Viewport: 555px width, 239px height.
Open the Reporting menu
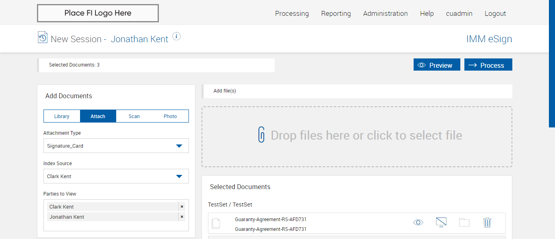tap(336, 13)
